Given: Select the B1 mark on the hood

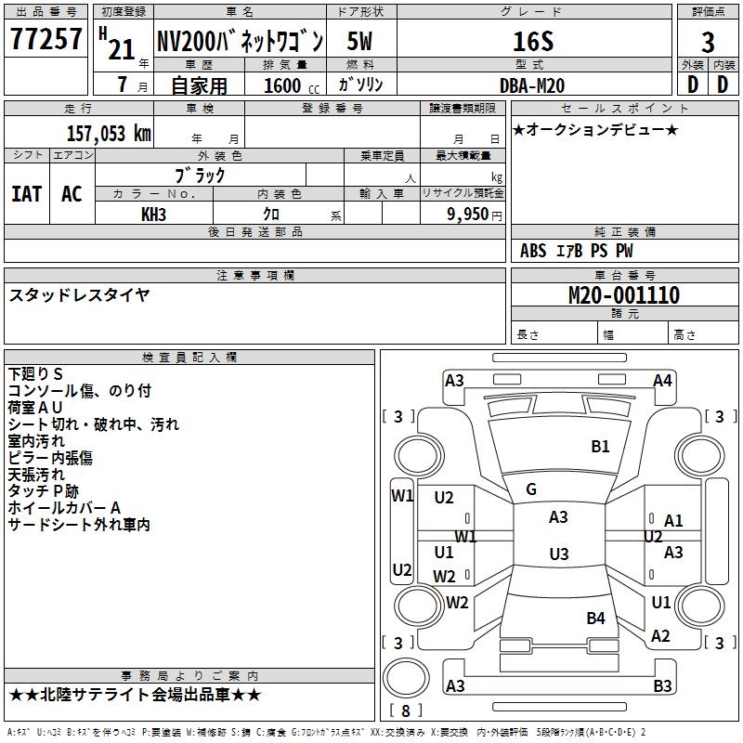Looking at the screenshot, I should (x=600, y=447).
